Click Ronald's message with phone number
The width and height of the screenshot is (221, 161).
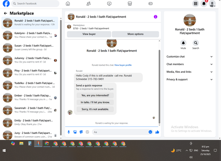tap(108, 78)
